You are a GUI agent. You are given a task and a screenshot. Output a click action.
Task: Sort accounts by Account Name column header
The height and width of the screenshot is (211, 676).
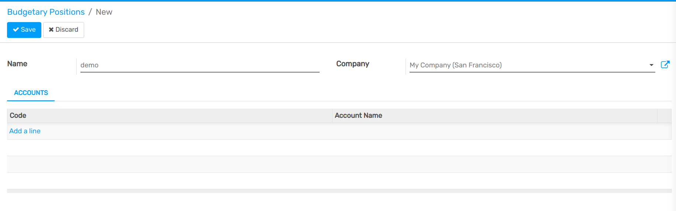(358, 116)
